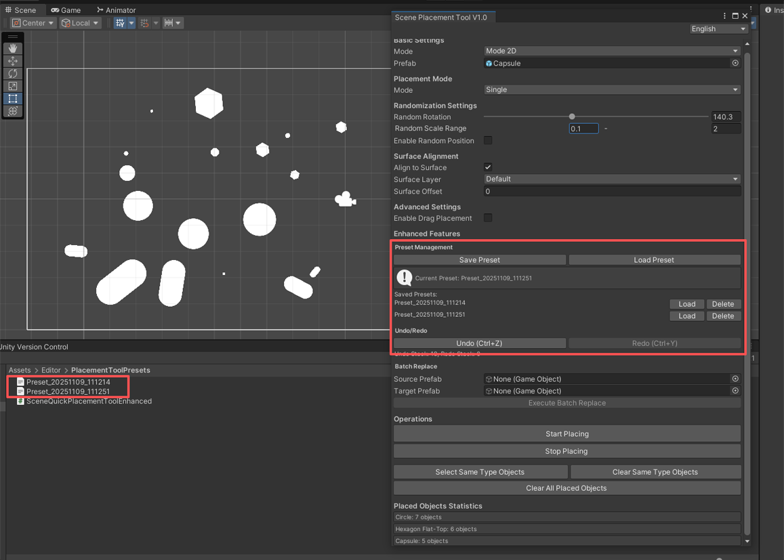The height and width of the screenshot is (560, 784).
Task: Click the Random Rotation slider handle
Action: click(572, 116)
